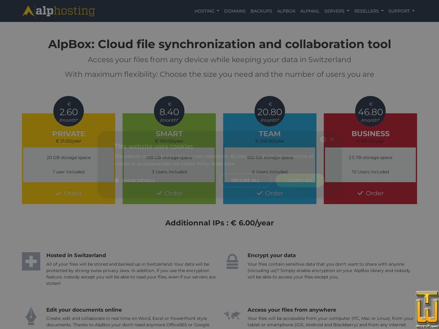Click the '€ 31.00/year' price text
439x329 pixels.
(69, 141)
